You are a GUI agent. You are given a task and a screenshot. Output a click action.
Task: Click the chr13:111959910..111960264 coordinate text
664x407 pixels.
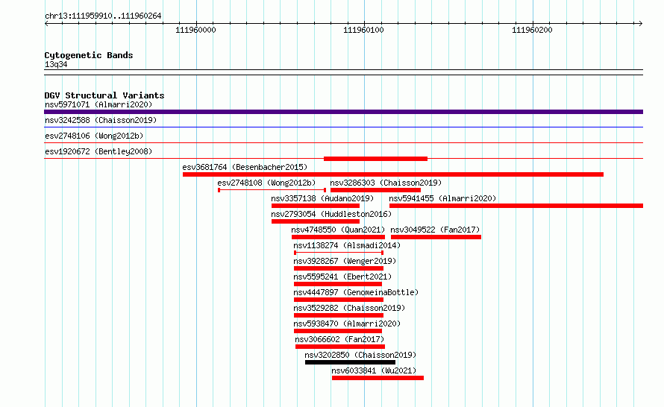tap(103, 16)
